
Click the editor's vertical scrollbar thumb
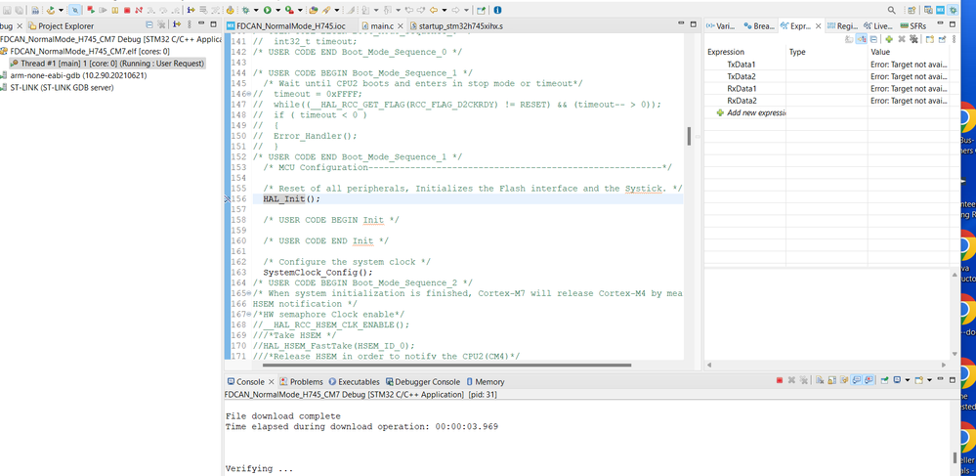[x=689, y=136]
